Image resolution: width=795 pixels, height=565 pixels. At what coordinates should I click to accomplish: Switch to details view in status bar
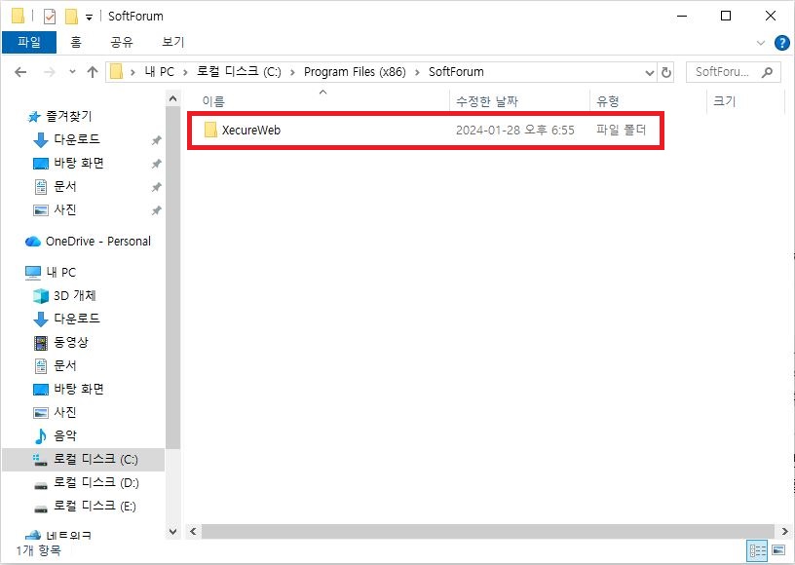(x=757, y=550)
